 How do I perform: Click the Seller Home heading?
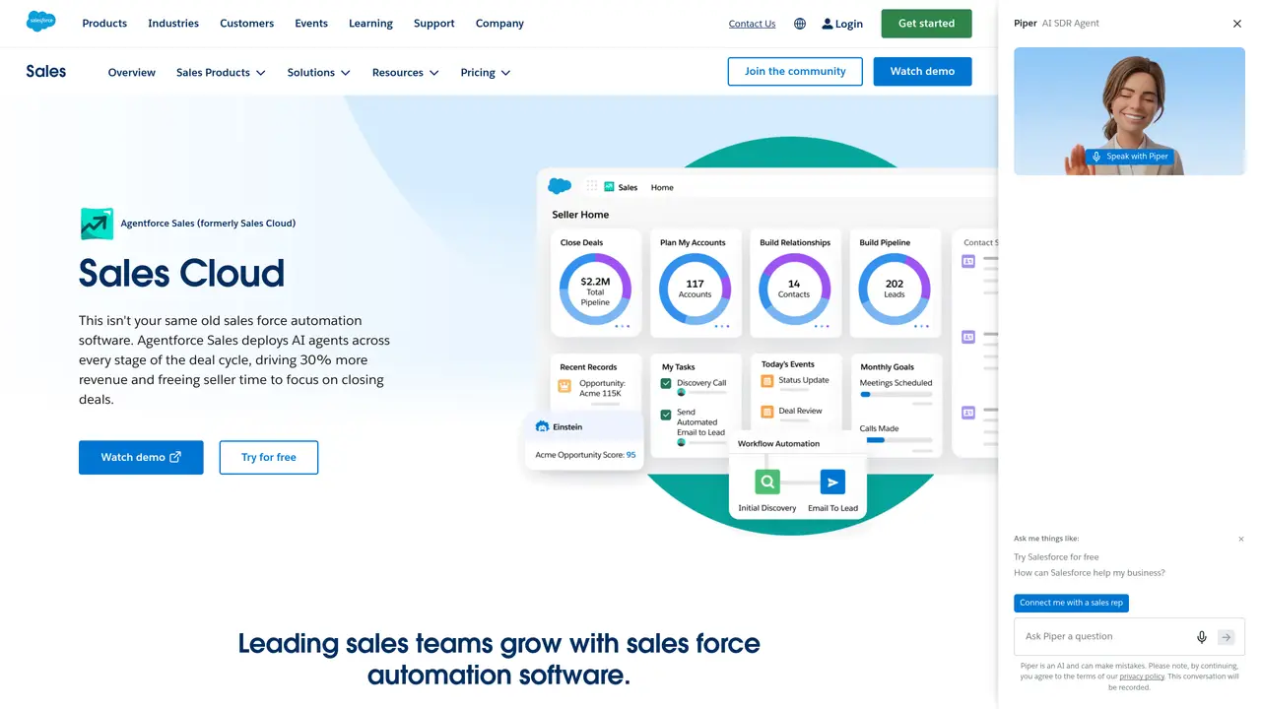pos(580,215)
